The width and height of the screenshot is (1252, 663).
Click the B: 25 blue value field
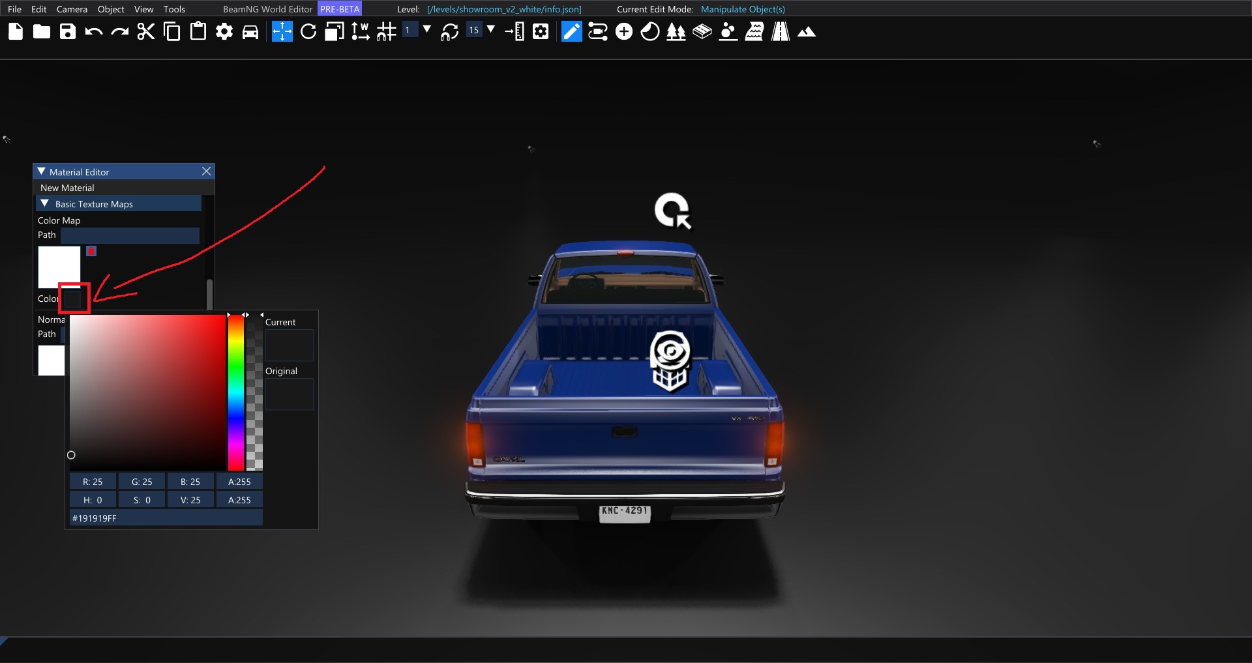click(190, 482)
